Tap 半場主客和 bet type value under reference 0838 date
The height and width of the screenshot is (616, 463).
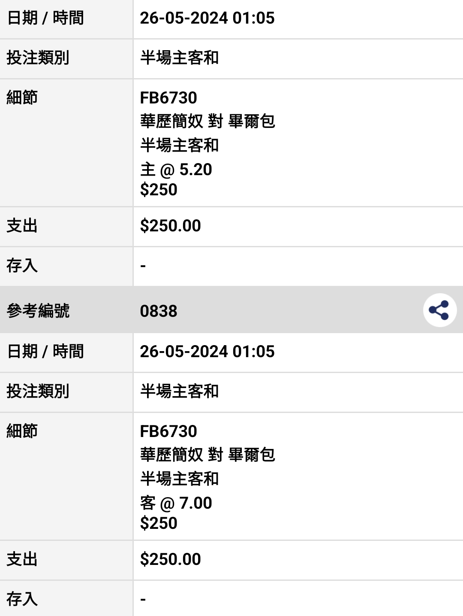pyautogui.click(x=180, y=391)
